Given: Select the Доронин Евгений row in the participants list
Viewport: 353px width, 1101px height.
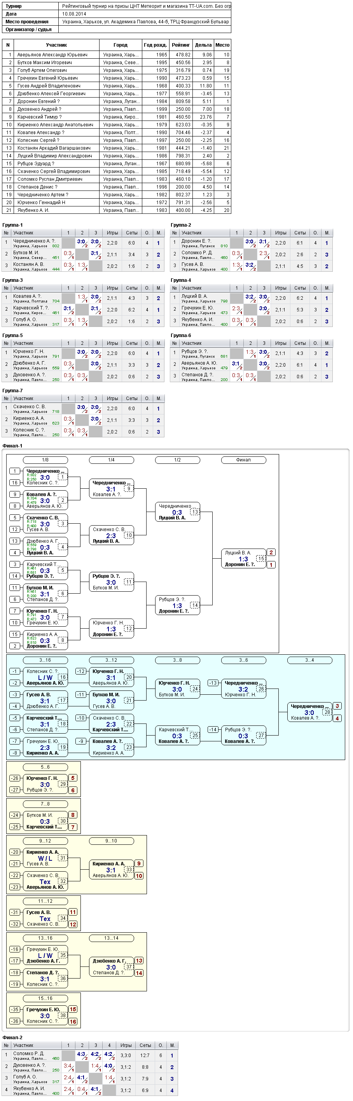Looking at the screenshot, I should coord(117,101).
